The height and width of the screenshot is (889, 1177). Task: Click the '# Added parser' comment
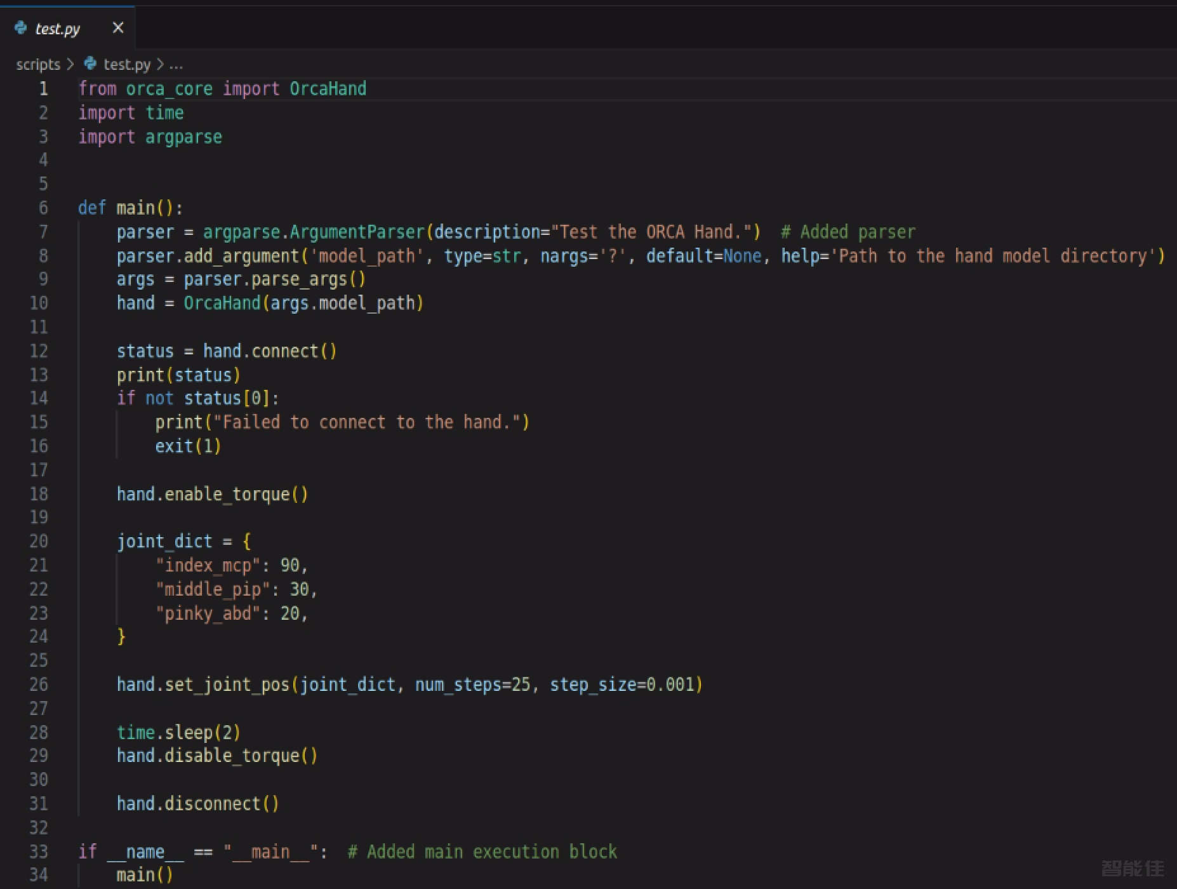pos(848,232)
